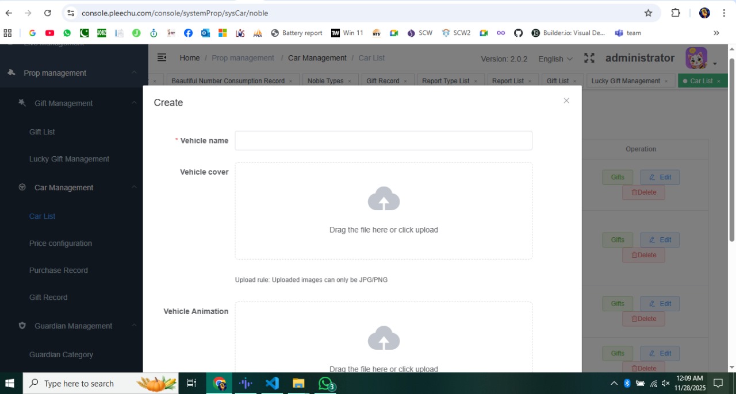Click the Home breadcrumb link
736x394 pixels.
pyautogui.click(x=189, y=58)
